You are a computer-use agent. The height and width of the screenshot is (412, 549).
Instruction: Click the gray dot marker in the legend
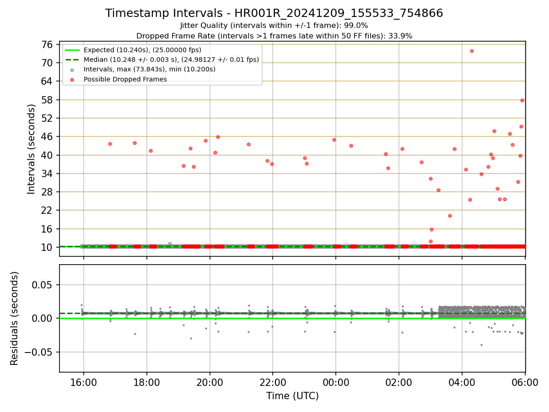(x=72, y=70)
